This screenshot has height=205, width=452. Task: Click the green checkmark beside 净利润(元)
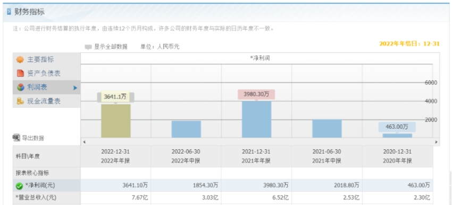(19, 186)
